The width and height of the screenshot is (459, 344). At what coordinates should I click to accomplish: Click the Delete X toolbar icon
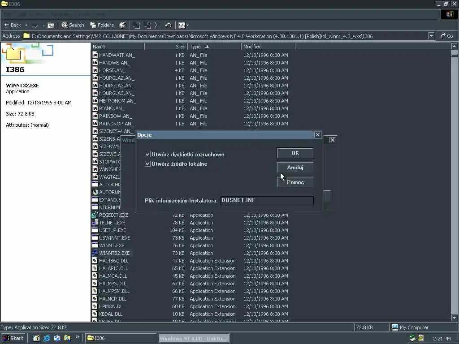click(156, 26)
